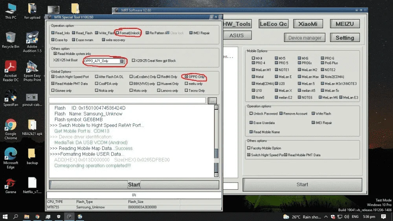Open the OPPO_A71_Only Init Boot dropdown
Viewport: 393px width, 221px height.
click(x=122, y=61)
